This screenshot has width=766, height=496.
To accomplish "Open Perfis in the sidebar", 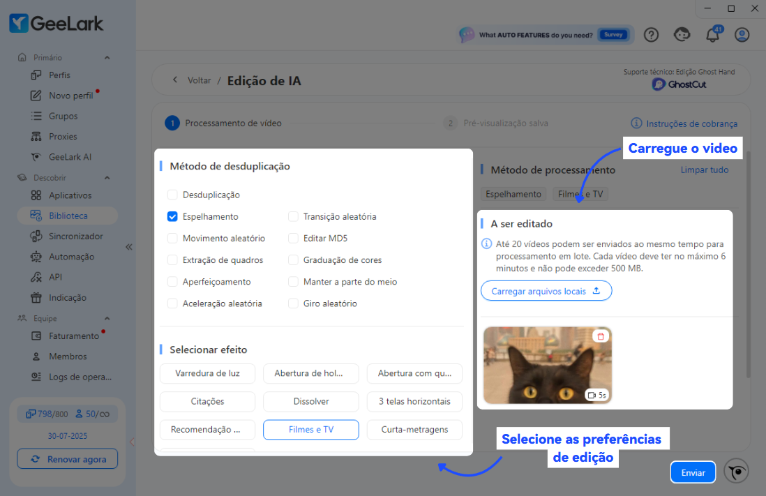I will click(x=59, y=75).
